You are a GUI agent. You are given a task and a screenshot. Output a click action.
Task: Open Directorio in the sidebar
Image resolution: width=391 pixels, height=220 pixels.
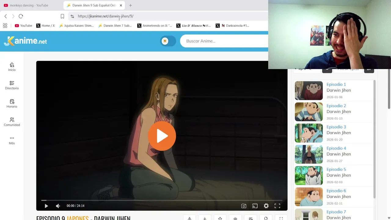(x=12, y=85)
